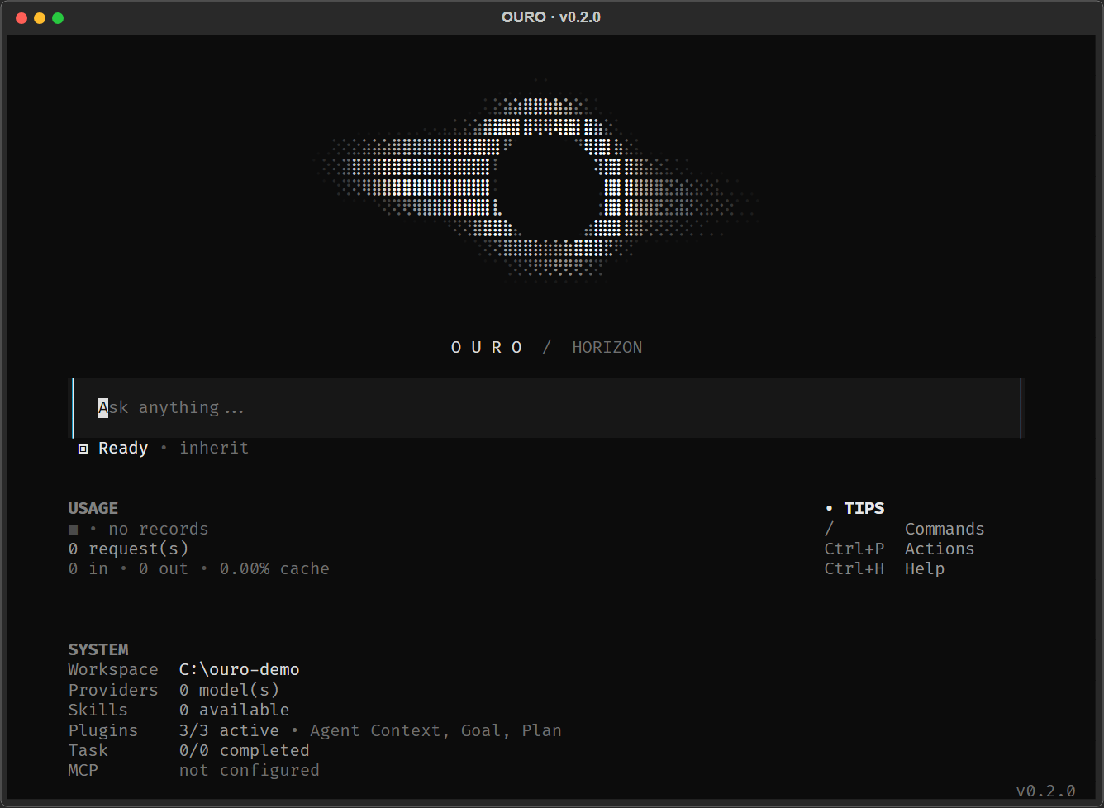Viewport: 1104px width, 808px height.
Task: Click the OURO eye logo artwork
Action: pos(537,182)
